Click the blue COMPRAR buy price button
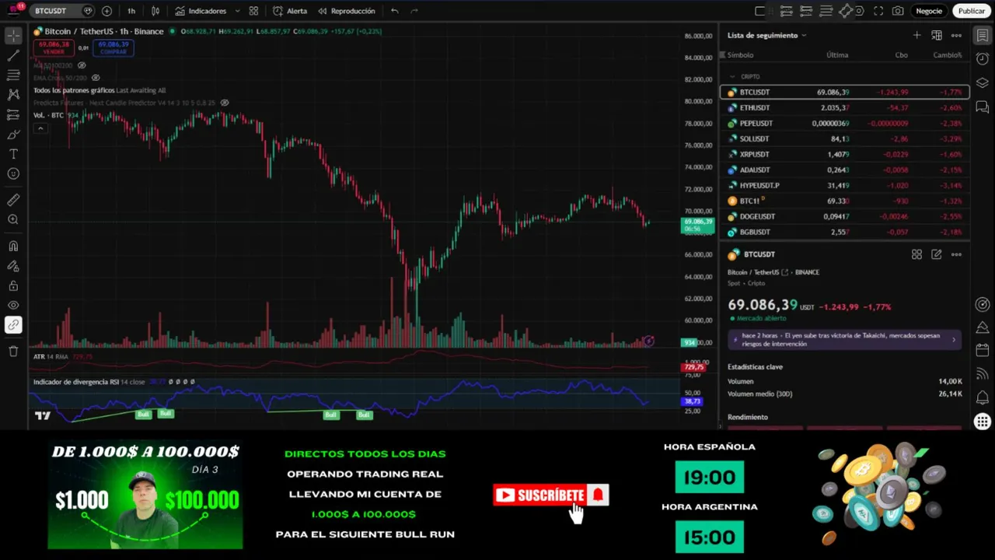The image size is (995, 560). click(x=113, y=47)
